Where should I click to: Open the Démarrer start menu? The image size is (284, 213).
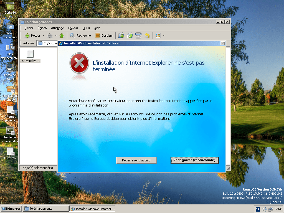[x=11, y=209]
